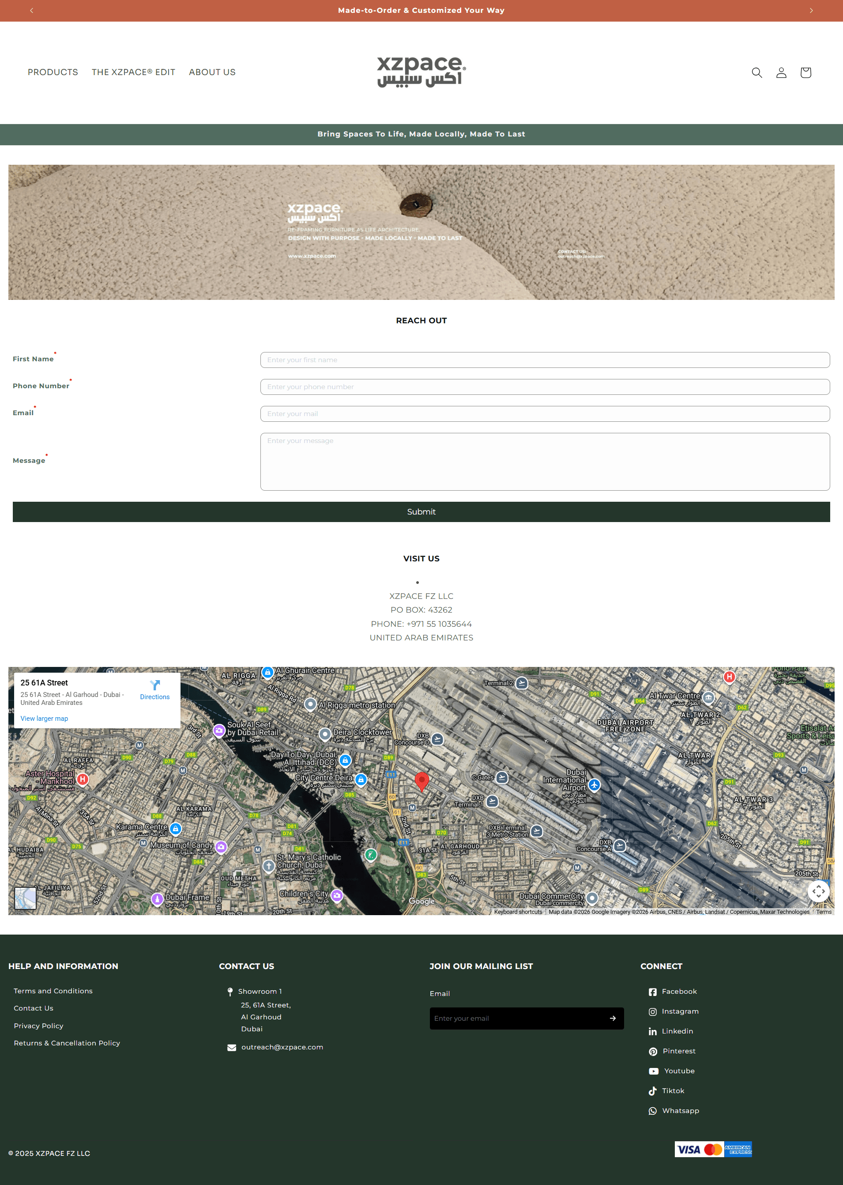Open the PRODUCTS menu

[53, 72]
